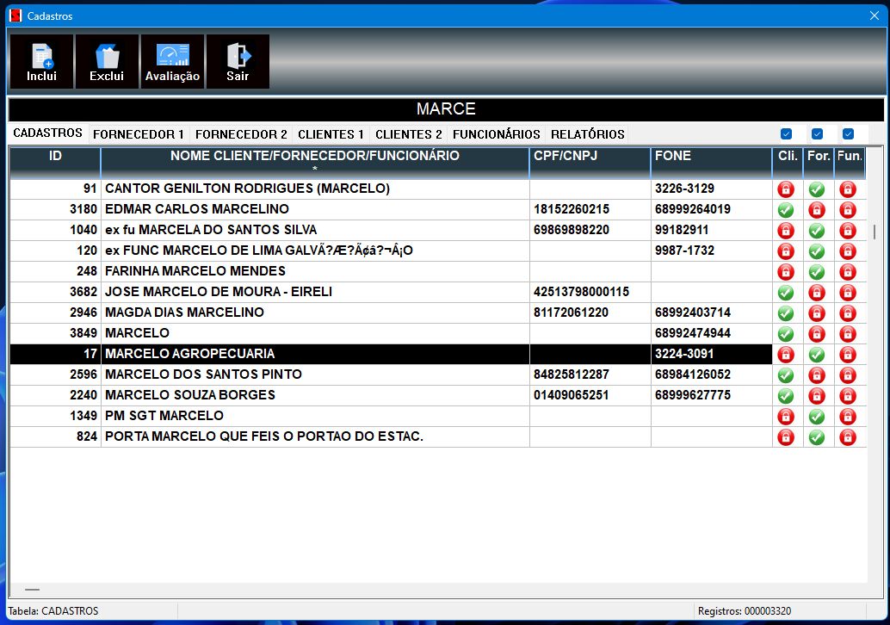Toggle Cli. check icon for MARCELO DOS SANTOS PINTO
This screenshot has width=890, height=625.
coord(786,375)
